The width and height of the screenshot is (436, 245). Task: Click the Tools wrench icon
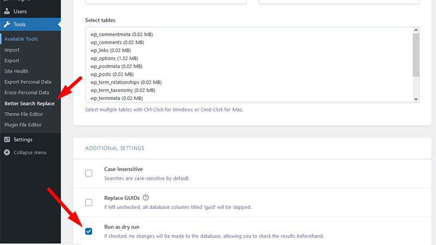click(x=7, y=24)
